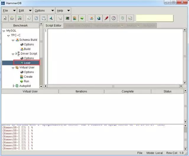Click the Autopilot icon in the tree

tap(17, 86)
